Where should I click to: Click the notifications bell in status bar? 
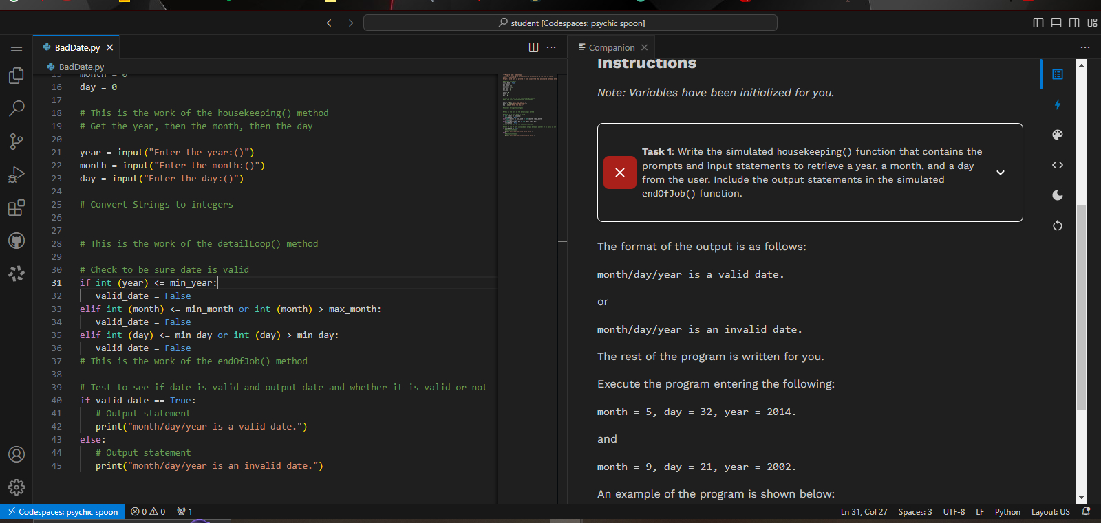tap(1087, 512)
